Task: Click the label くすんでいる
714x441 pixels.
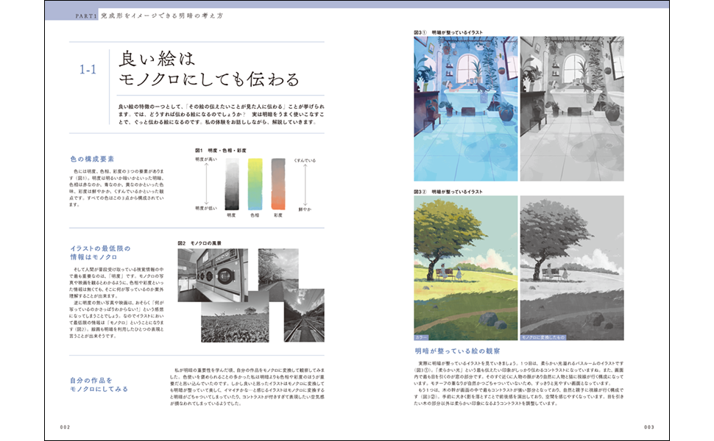Action: pos(305,160)
